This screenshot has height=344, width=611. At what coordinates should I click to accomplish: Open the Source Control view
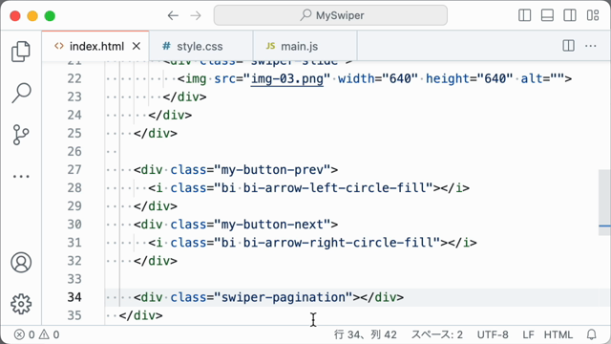click(21, 135)
